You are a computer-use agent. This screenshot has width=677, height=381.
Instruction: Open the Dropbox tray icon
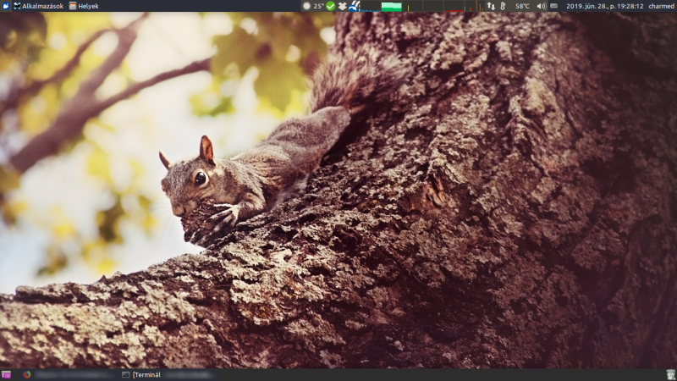[x=342, y=6]
